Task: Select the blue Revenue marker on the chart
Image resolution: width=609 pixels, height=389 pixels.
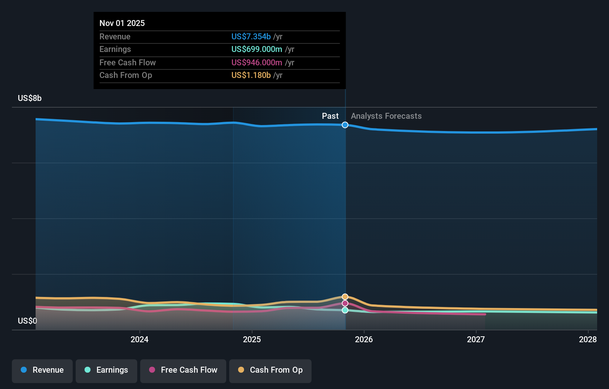Action: pyautogui.click(x=345, y=125)
